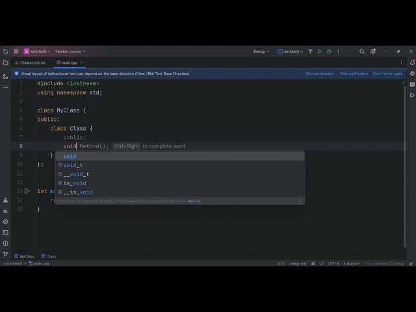The width and height of the screenshot is (416, 312).
Task: Click the MyClass breadcrumb
Action: [x=24, y=257]
